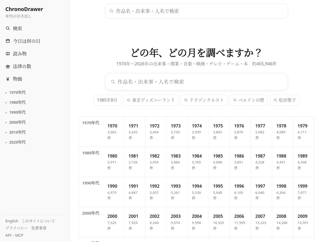Click the 1990年代 row label in table
Image resolution: width=323 pixels, height=242 pixels.
coord(91,183)
